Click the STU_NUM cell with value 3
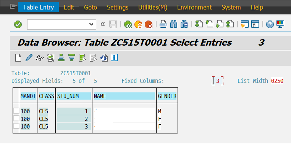This screenshot has height=146, width=291. point(74,126)
